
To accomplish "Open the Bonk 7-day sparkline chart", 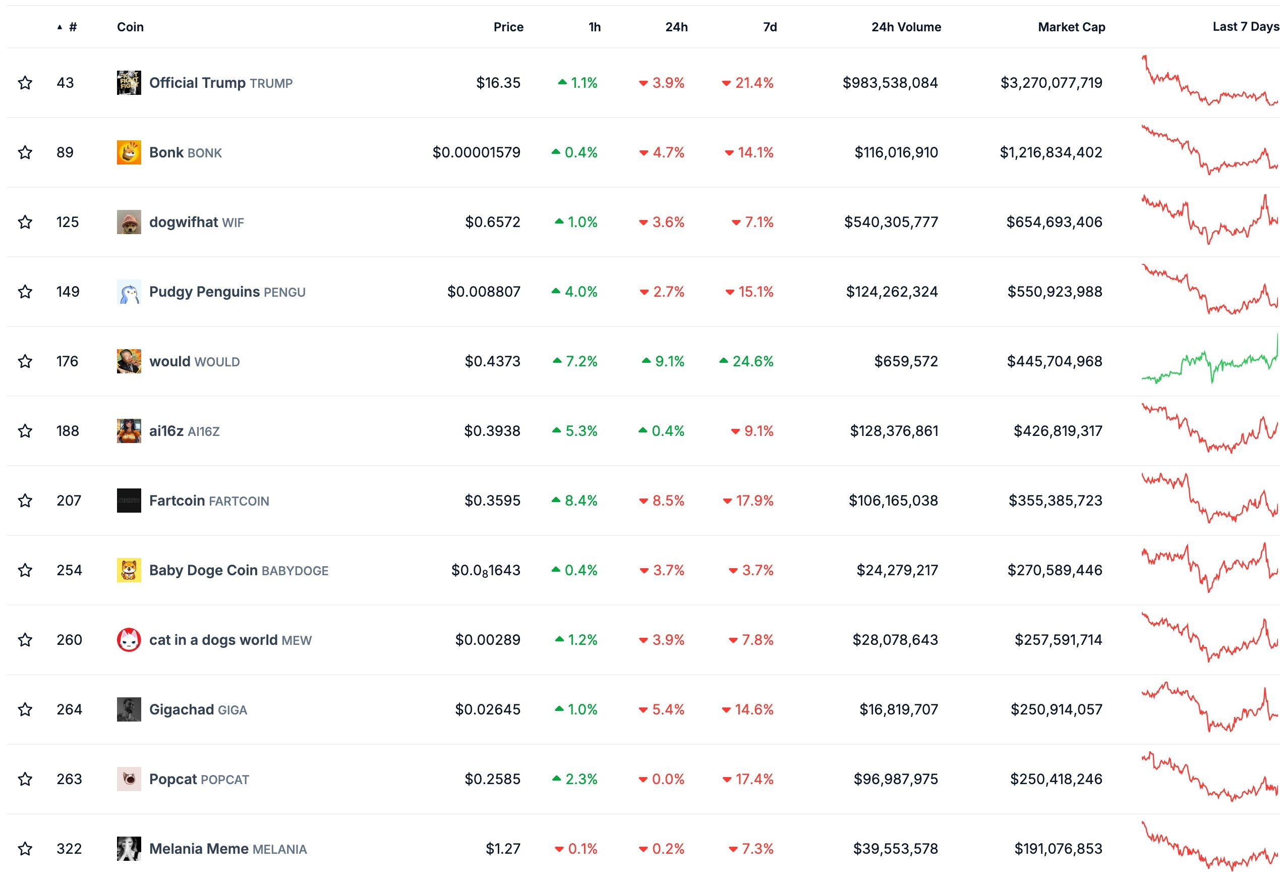I will (x=1209, y=151).
